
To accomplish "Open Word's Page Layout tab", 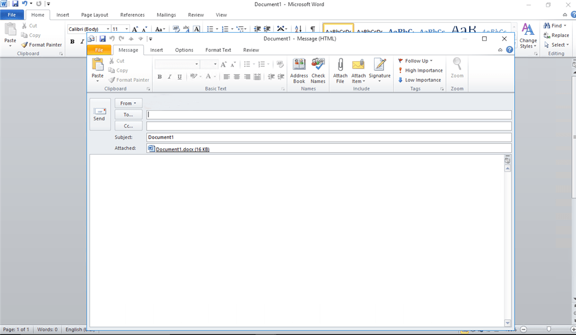I will [x=94, y=15].
